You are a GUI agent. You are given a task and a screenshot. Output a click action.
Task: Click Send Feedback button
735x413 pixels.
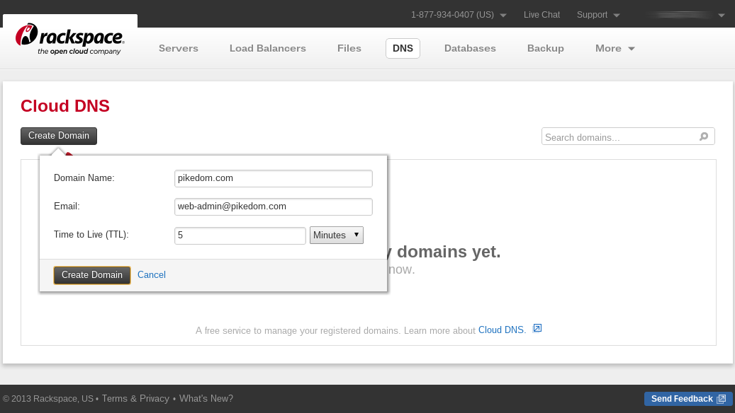point(688,398)
